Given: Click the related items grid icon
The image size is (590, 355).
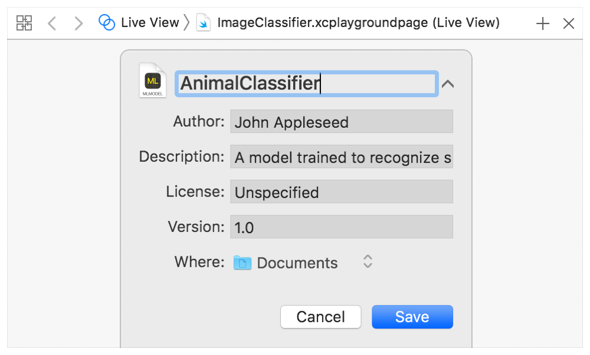Looking at the screenshot, I should click(24, 23).
